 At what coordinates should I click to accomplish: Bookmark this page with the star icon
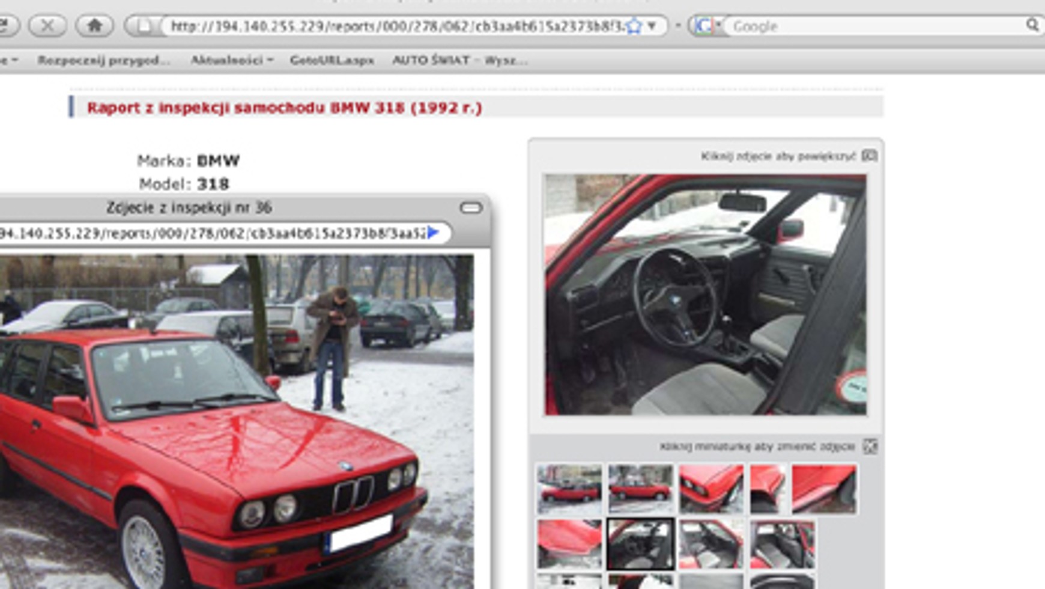point(634,26)
